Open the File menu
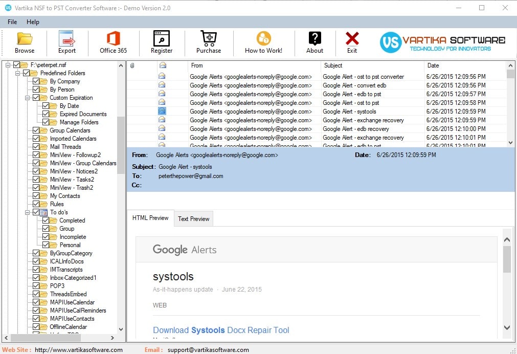 [x=12, y=22]
